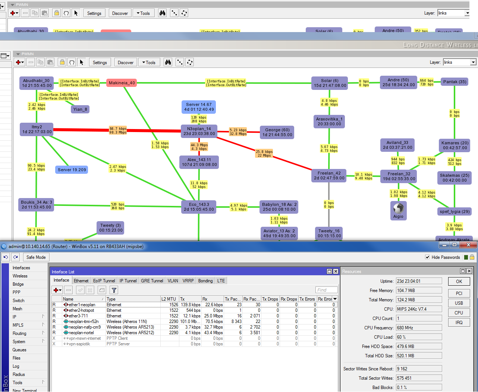Viewport: 478px width, 392px height.
Task: Uncheck the Hide Passwords checkbox
Action: [427, 257]
